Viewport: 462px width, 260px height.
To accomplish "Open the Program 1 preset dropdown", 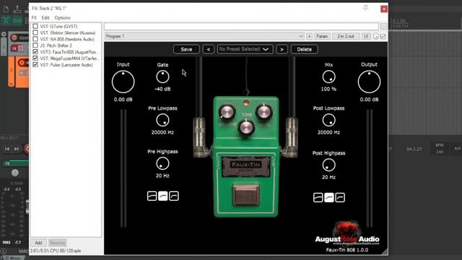I will 204,36.
